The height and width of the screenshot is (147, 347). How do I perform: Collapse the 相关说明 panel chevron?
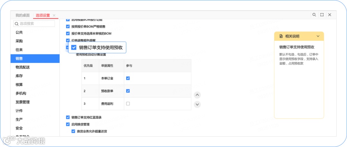click(x=318, y=36)
